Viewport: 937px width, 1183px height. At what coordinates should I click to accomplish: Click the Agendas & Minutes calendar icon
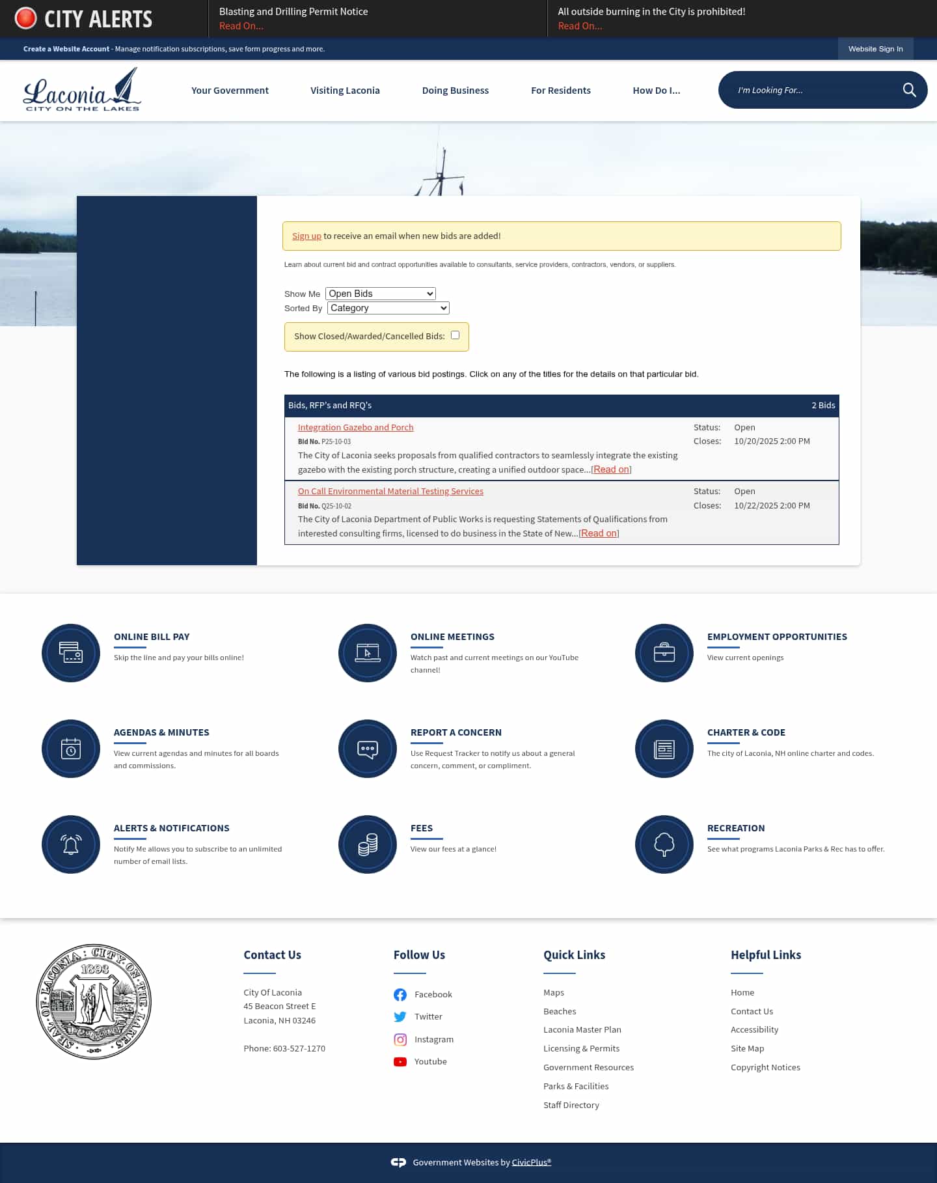pyautogui.click(x=71, y=749)
